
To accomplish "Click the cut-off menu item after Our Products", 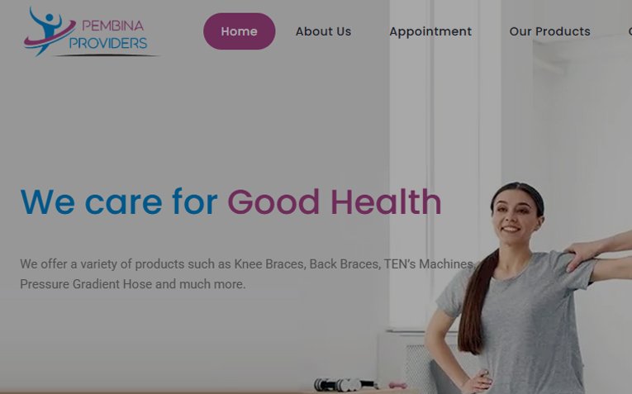I will (x=630, y=31).
